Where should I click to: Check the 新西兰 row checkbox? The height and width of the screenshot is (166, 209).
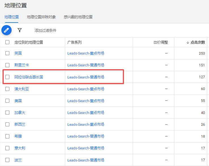[x=7, y=124]
